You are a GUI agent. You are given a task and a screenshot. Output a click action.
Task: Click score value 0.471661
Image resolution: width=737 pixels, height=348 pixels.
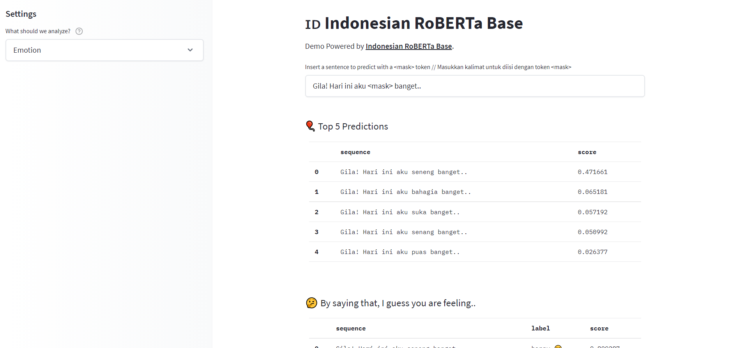coord(592,172)
